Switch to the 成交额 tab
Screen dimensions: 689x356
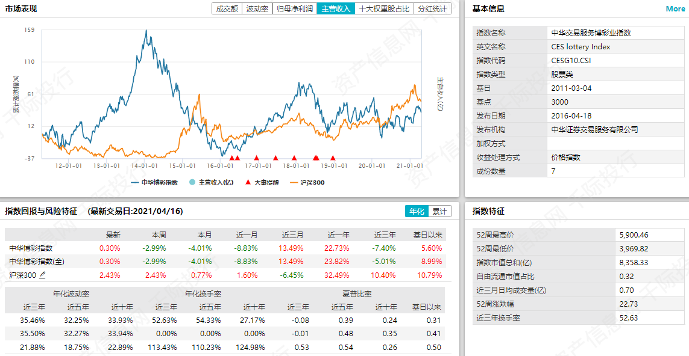[x=227, y=9]
